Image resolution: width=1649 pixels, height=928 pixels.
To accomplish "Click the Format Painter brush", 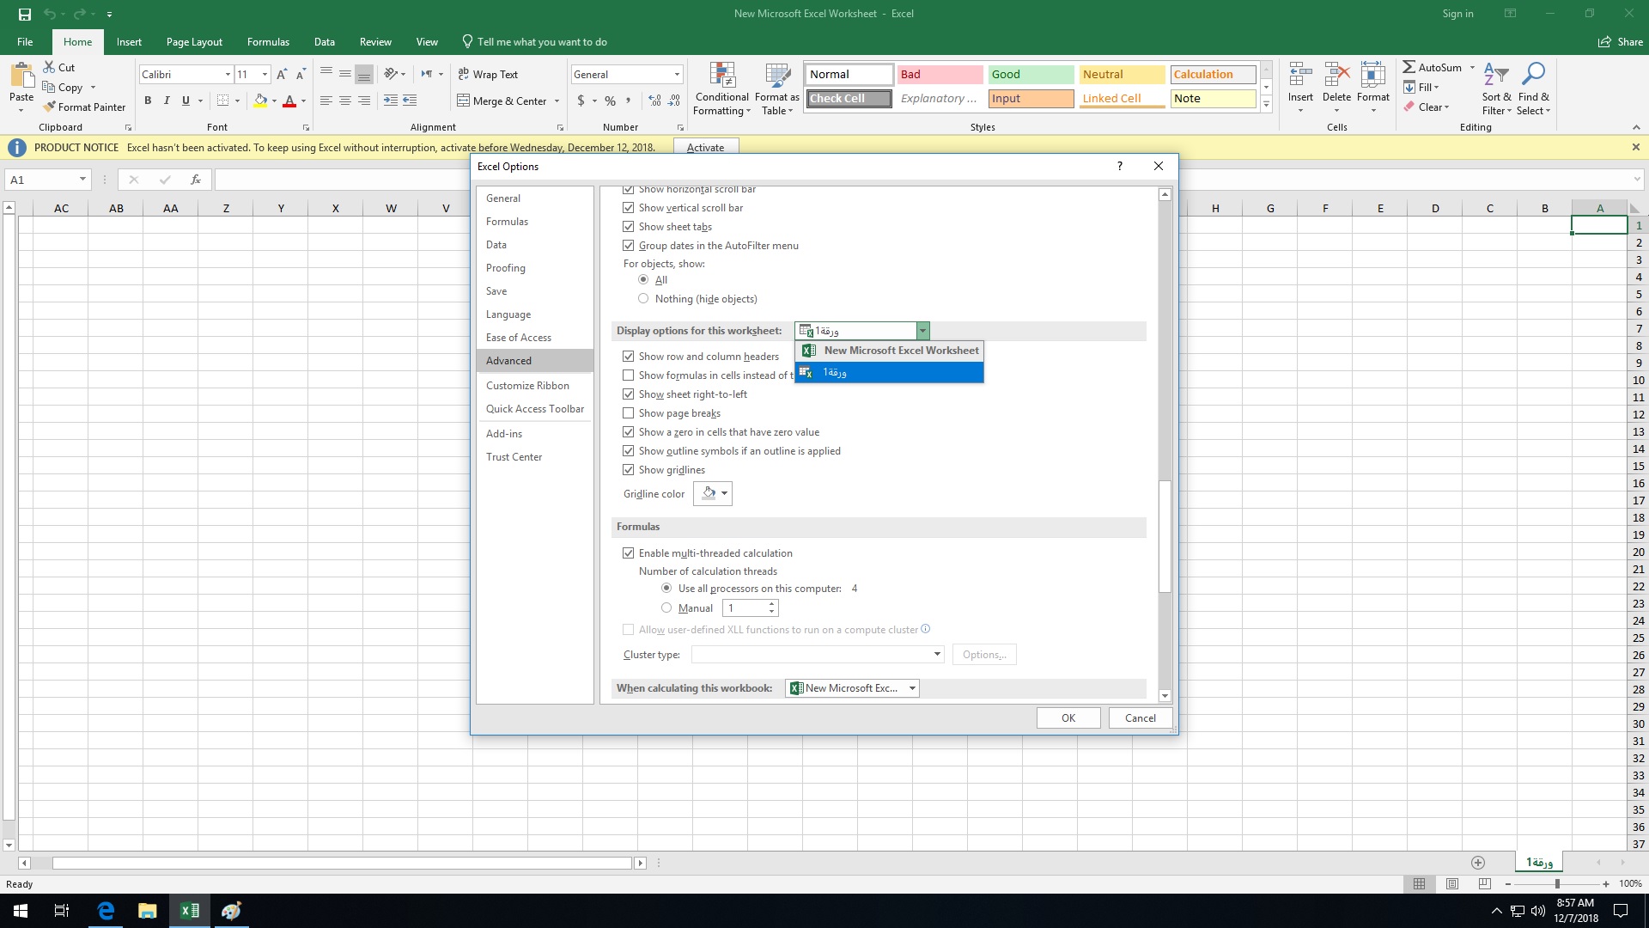I will [49, 107].
